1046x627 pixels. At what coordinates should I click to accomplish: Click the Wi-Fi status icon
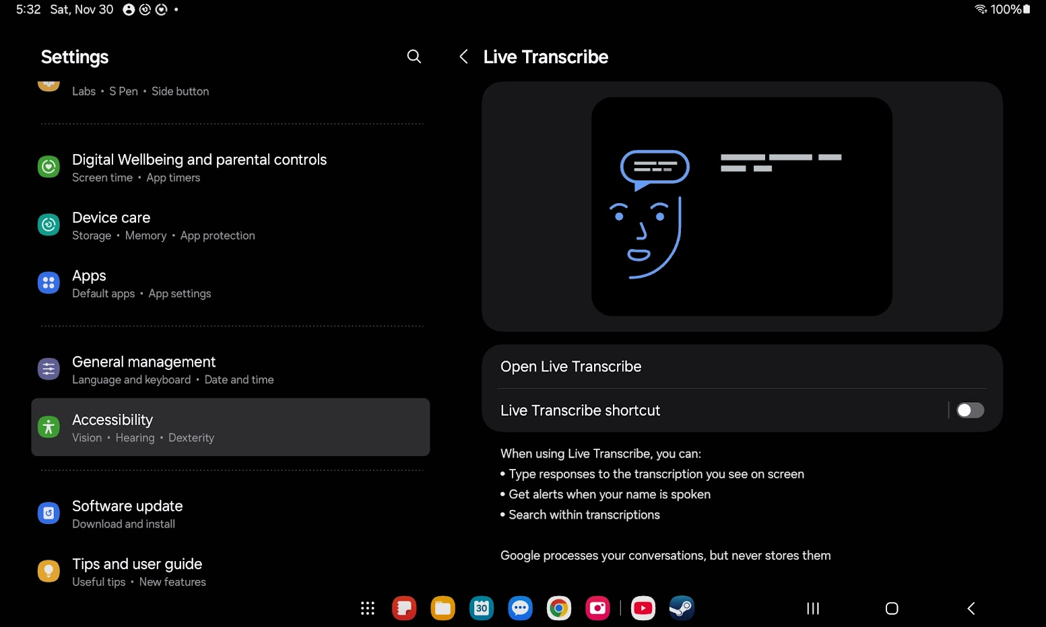point(981,9)
